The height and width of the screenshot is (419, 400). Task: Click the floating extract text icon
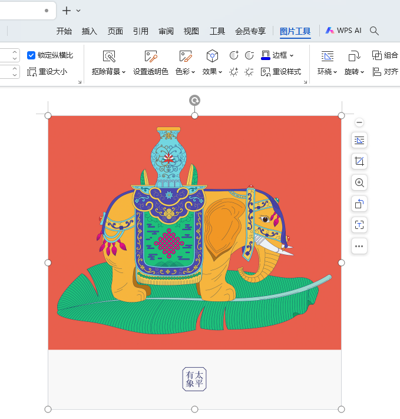(359, 225)
